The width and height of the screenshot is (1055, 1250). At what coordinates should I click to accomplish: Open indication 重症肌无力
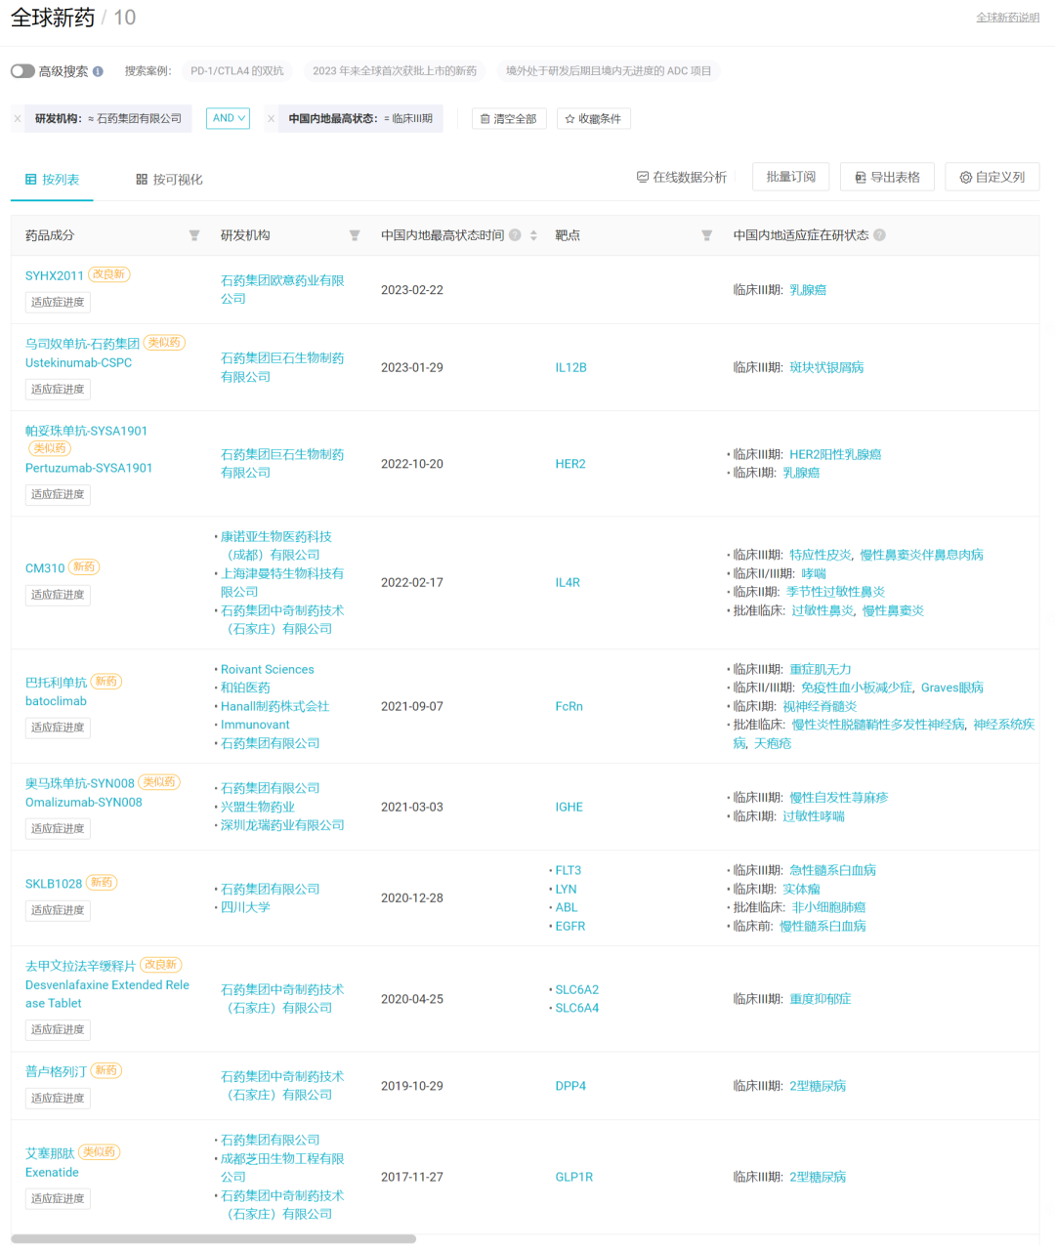[821, 670]
